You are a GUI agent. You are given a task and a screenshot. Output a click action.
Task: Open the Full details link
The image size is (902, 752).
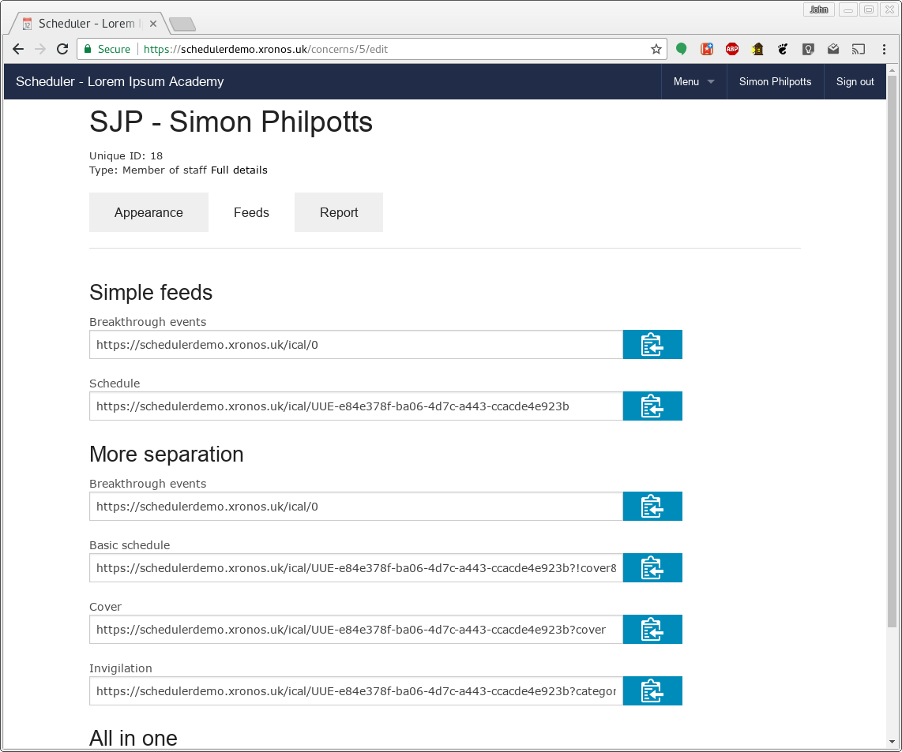pos(239,170)
